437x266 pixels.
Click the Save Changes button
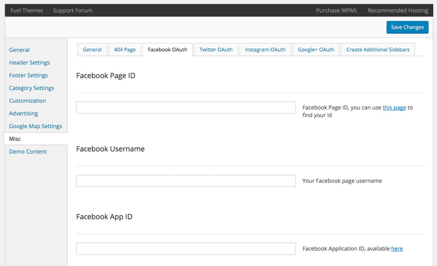point(407,27)
